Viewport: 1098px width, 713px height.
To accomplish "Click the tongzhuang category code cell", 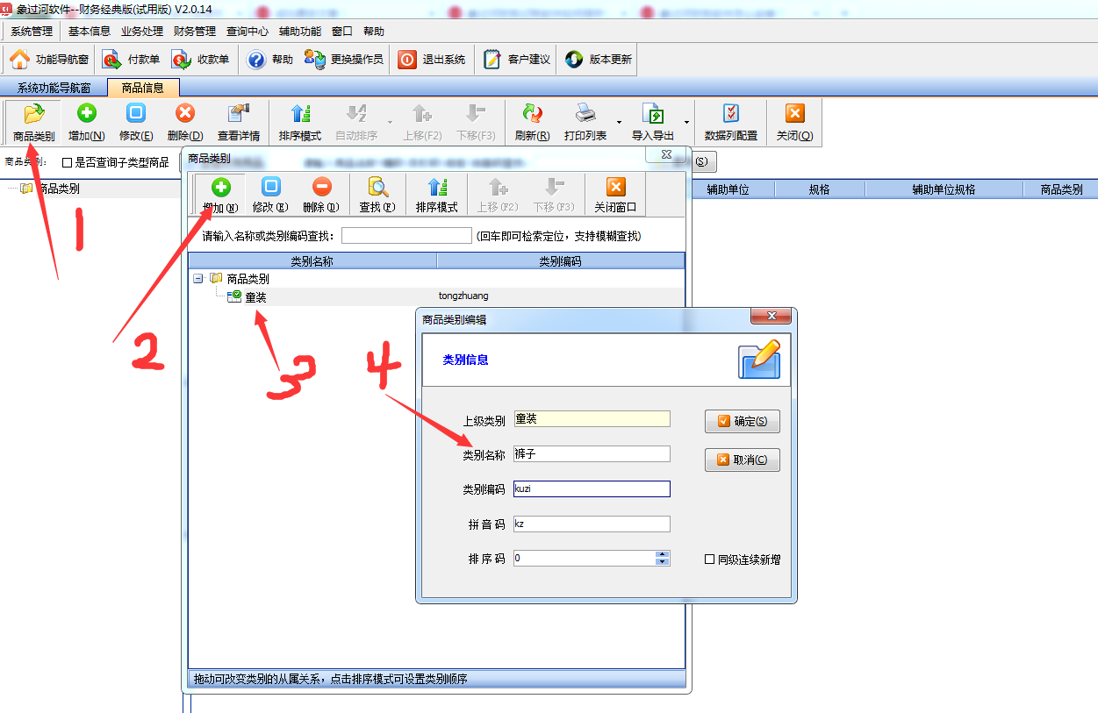I will click(463, 296).
